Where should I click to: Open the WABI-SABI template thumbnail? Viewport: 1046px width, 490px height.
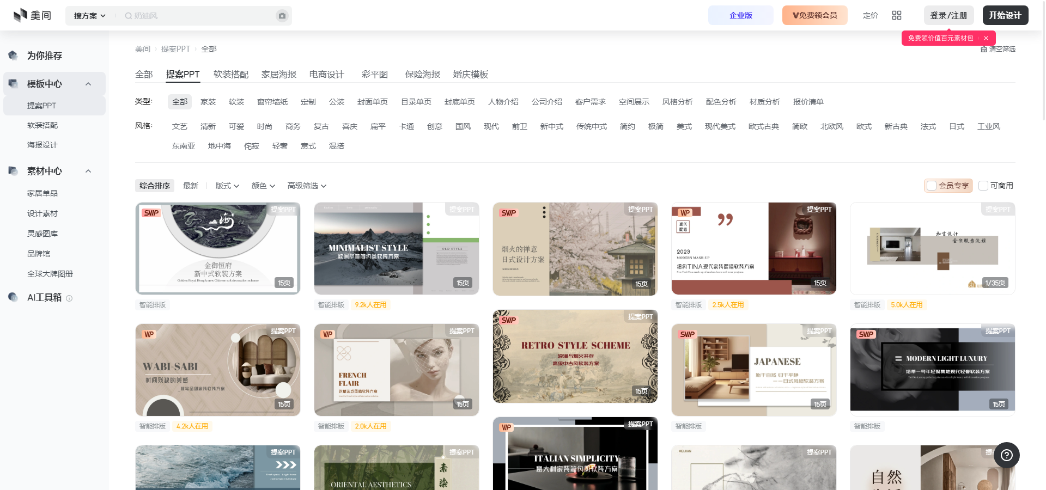218,370
